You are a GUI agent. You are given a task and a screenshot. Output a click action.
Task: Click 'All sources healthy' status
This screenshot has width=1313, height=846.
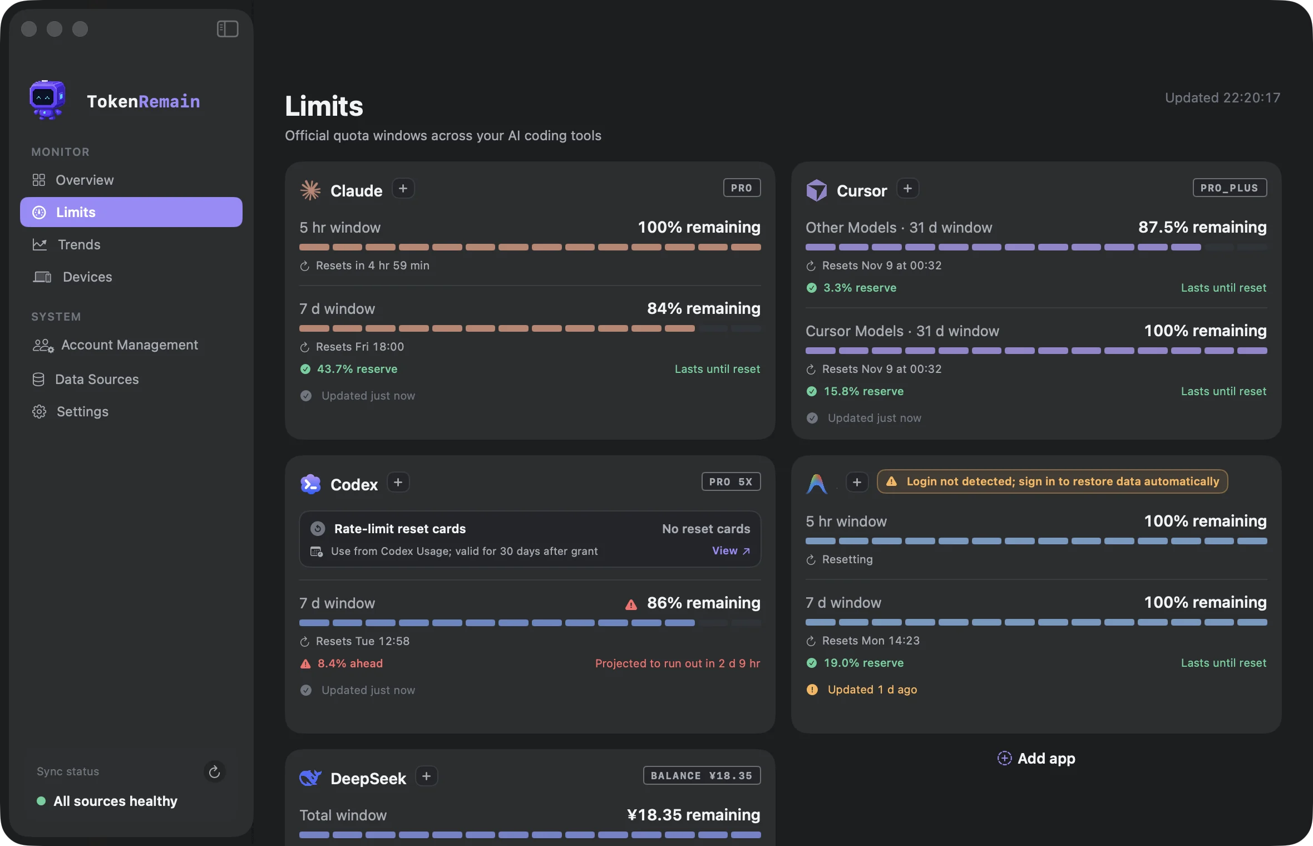click(115, 801)
